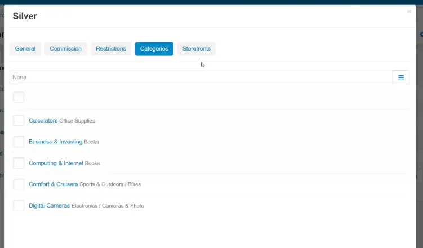Tick the Calculators category checkbox

coord(19,121)
